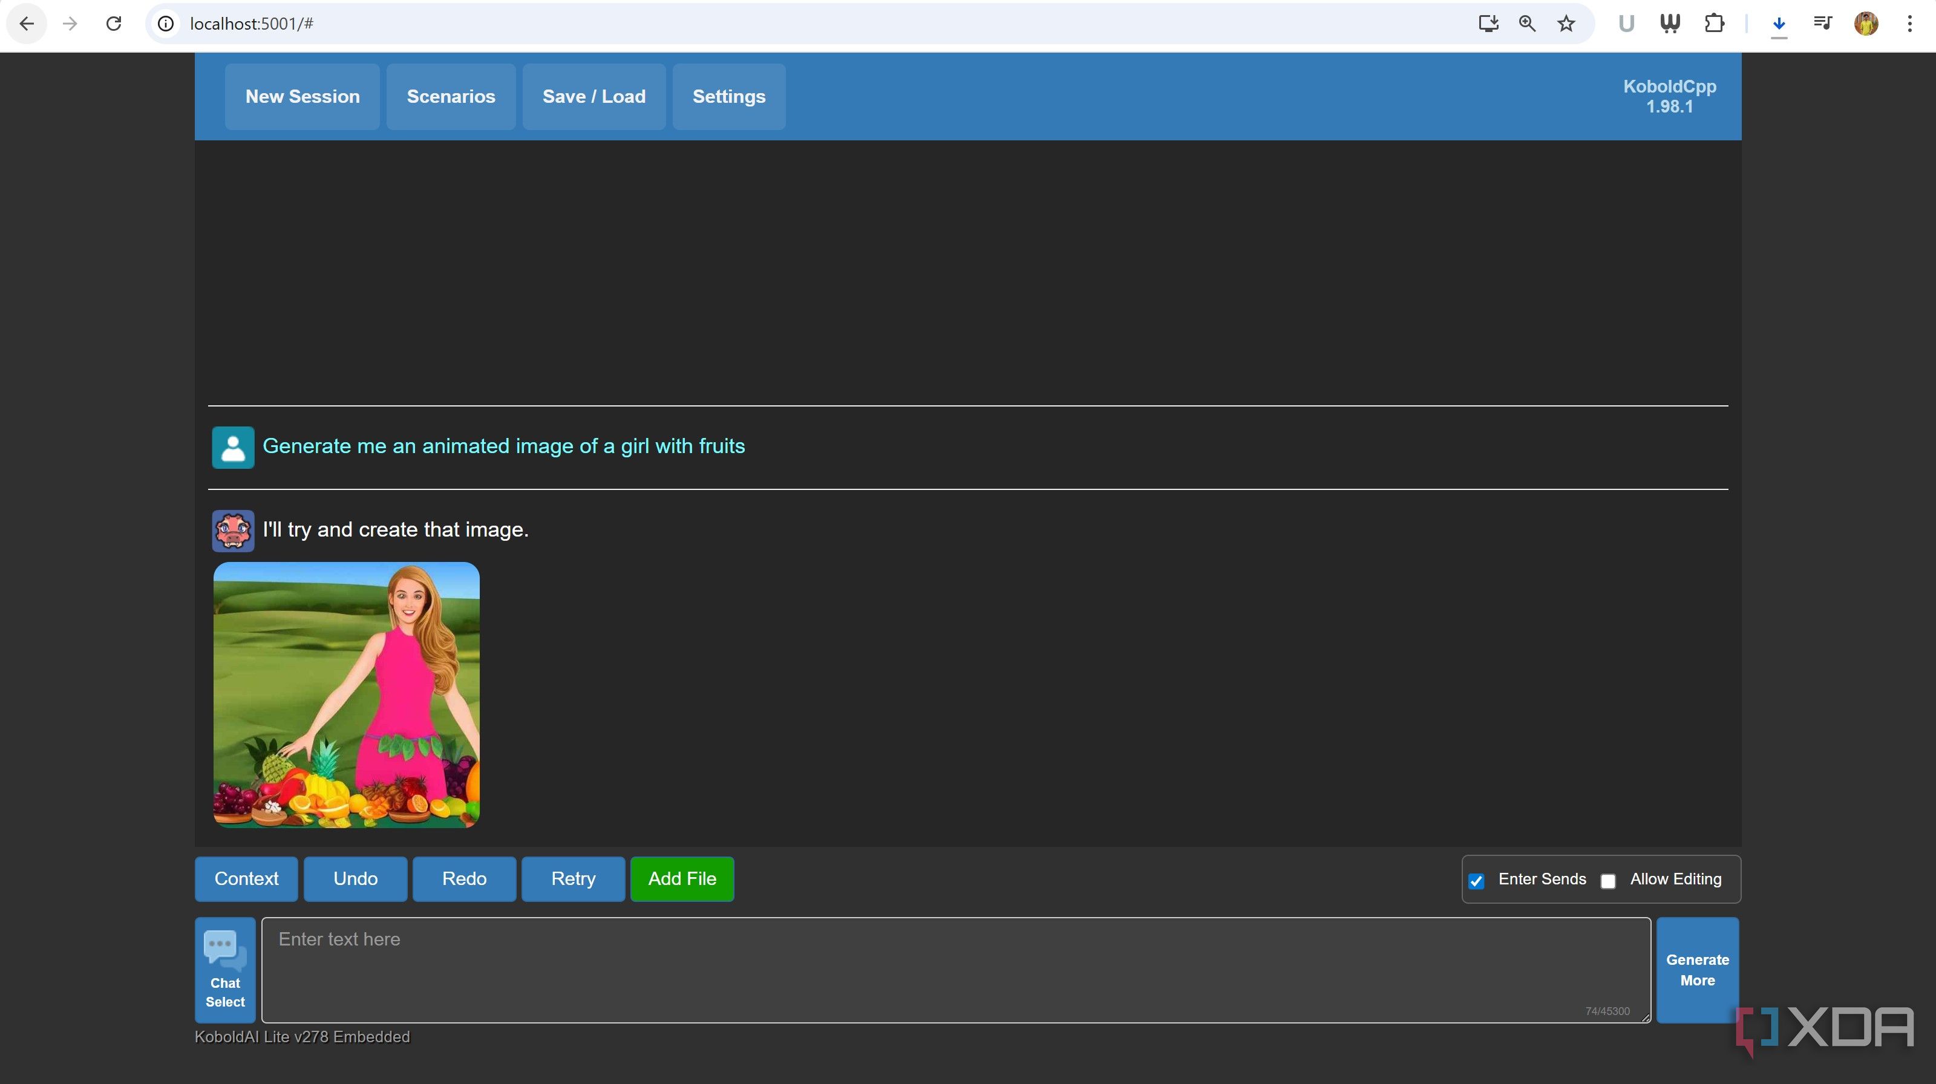Open the zoom magnifier icon in address bar
The image size is (1936, 1084).
[1527, 24]
